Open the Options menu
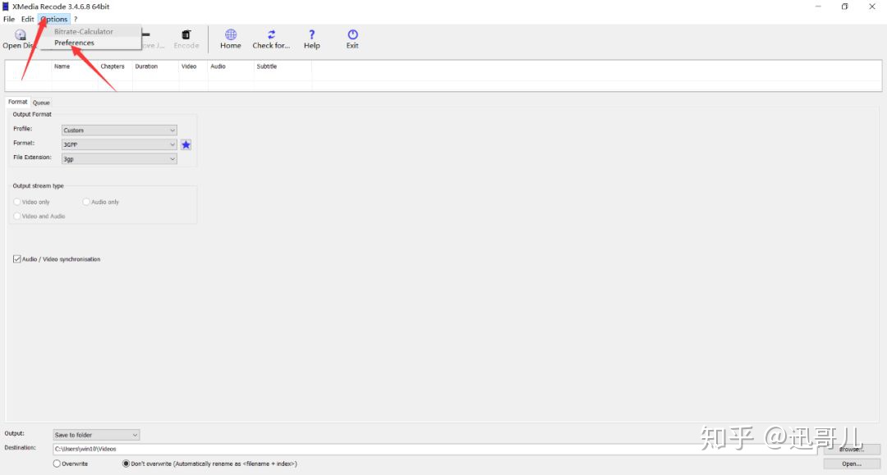 coord(54,19)
